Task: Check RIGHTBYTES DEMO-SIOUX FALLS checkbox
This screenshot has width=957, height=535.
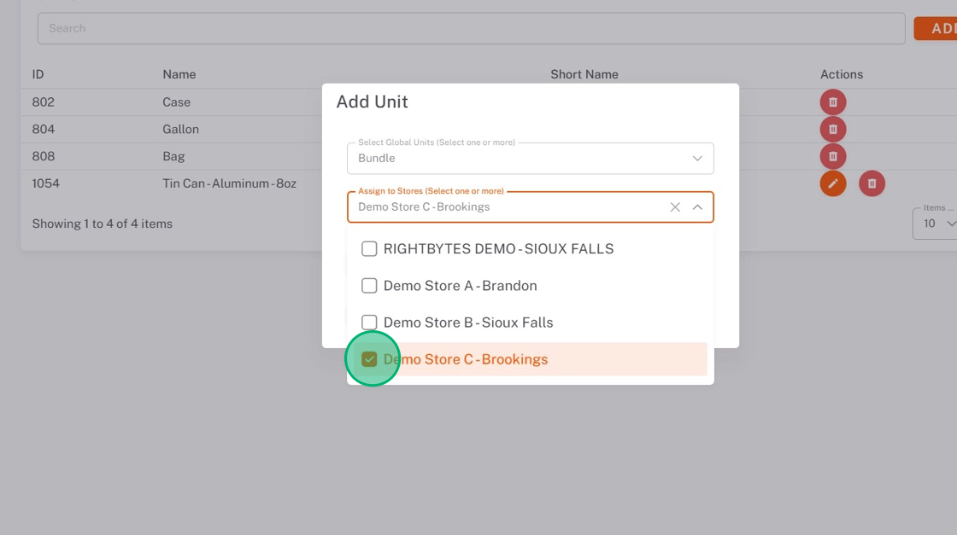Action: [369, 249]
